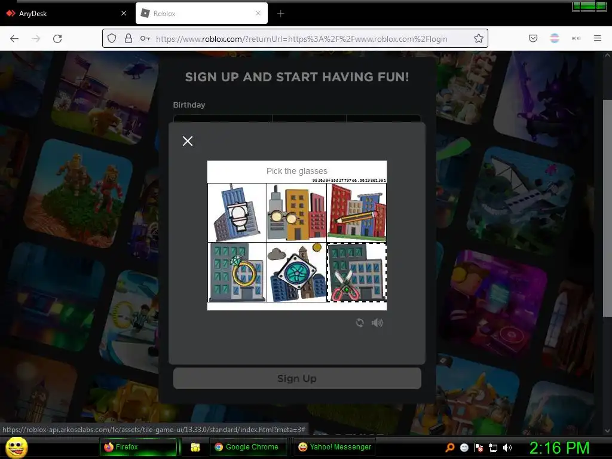Click the 'SIGN UP AND START HAVING FUN!' heading
Image resolution: width=612 pixels, height=459 pixels.
(x=297, y=77)
